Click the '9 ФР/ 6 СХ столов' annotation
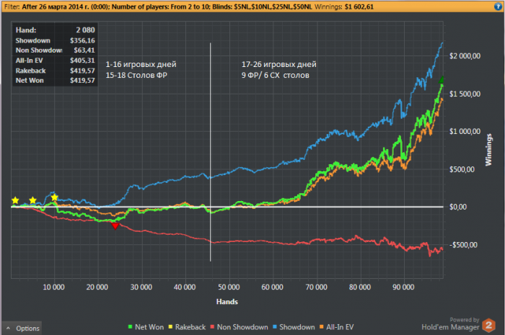 pyautogui.click(x=276, y=75)
